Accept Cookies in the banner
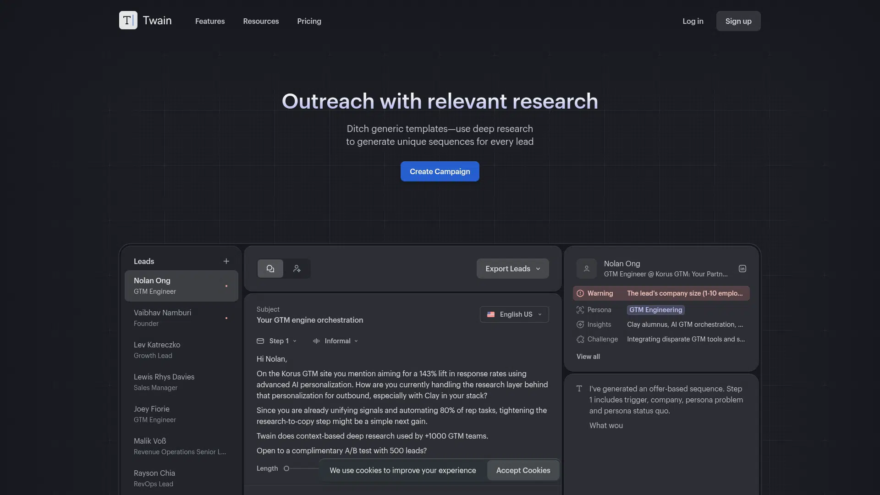Screen dimensions: 880x495 [x=523, y=470]
